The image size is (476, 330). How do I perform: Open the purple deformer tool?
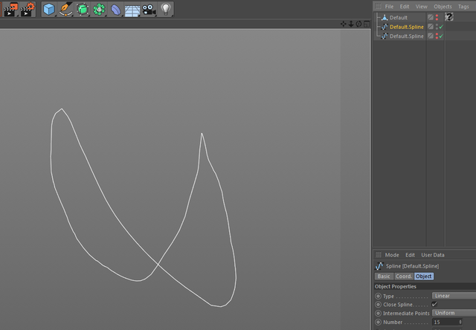pyautogui.click(x=115, y=10)
